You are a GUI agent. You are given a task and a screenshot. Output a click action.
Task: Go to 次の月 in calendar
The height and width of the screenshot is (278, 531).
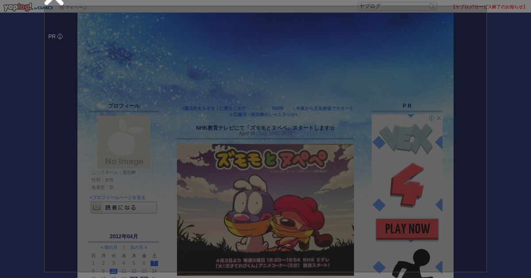click(139, 248)
